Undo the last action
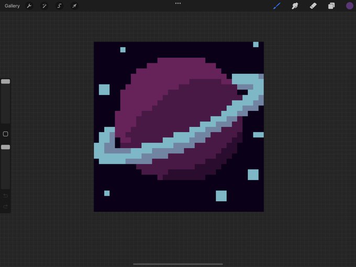356x267 pixels. coord(5,195)
